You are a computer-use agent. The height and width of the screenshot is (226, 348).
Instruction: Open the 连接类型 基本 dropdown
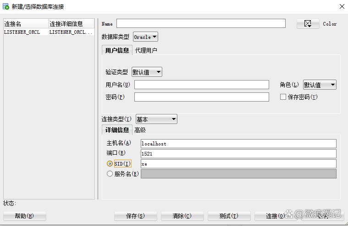coord(156,119)
